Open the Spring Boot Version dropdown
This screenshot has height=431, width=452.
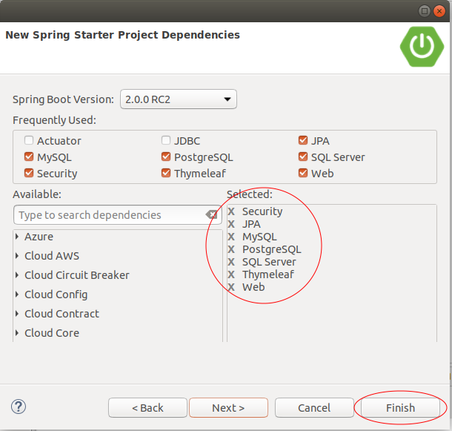pyautogui.click(x=179, y=99)
